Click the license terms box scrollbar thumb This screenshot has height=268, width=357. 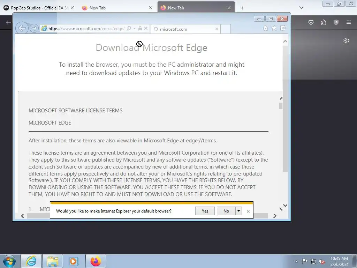pyautogui.click(x=281, y=106)
